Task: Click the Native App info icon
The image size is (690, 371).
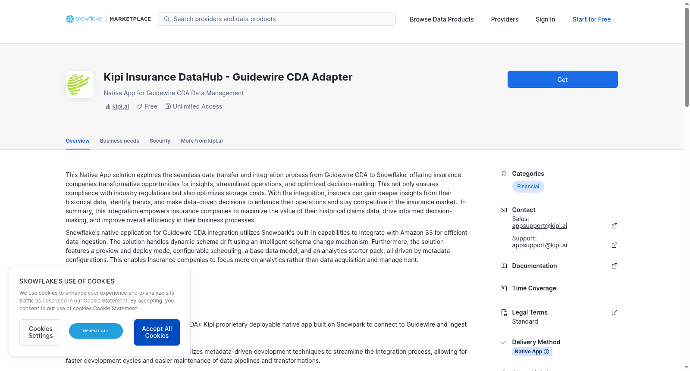Action: tap(546, 352)
